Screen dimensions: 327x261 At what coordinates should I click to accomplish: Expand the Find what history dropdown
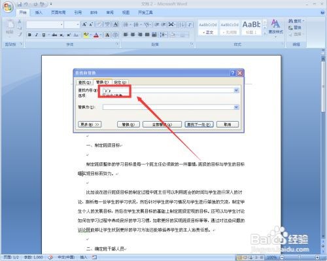click(x=236, y=90)
